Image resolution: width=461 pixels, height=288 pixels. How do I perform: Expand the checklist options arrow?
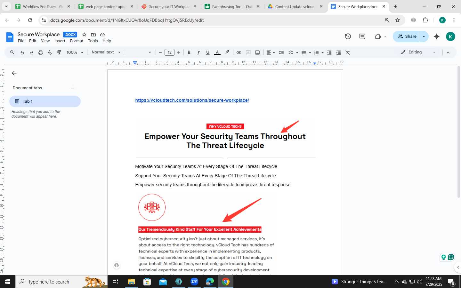tap(297, 52)
